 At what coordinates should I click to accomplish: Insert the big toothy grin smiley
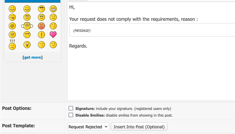53,9
